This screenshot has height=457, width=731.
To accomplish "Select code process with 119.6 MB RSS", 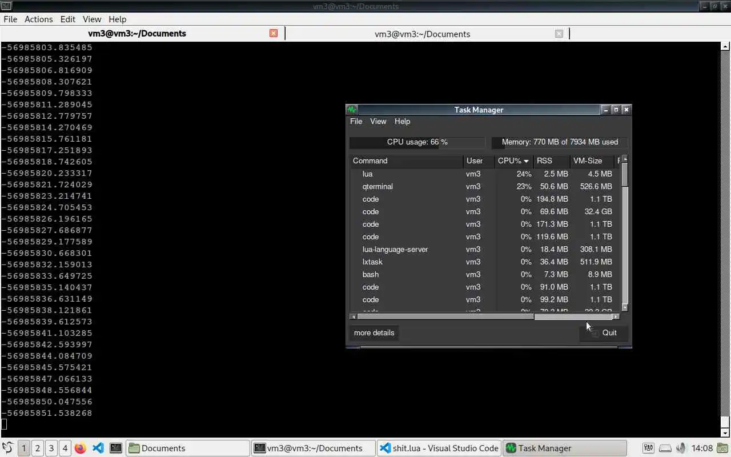I will 485,236.
